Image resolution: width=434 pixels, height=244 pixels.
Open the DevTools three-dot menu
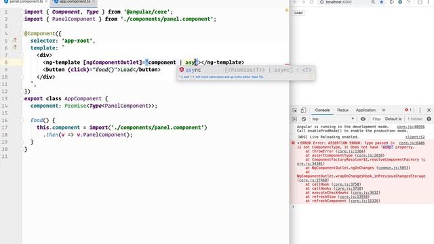(420, 110)
